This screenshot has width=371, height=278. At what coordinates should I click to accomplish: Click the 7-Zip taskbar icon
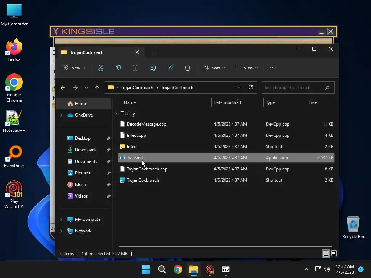tap(225, 269)
